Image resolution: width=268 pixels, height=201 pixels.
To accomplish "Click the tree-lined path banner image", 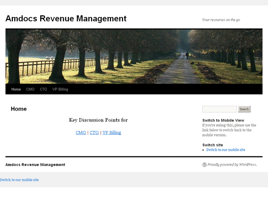I will coord(134,56).
